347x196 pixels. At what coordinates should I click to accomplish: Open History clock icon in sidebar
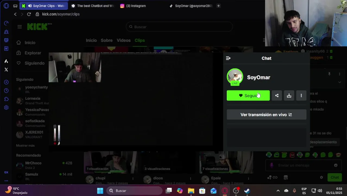tap(6, 91)
